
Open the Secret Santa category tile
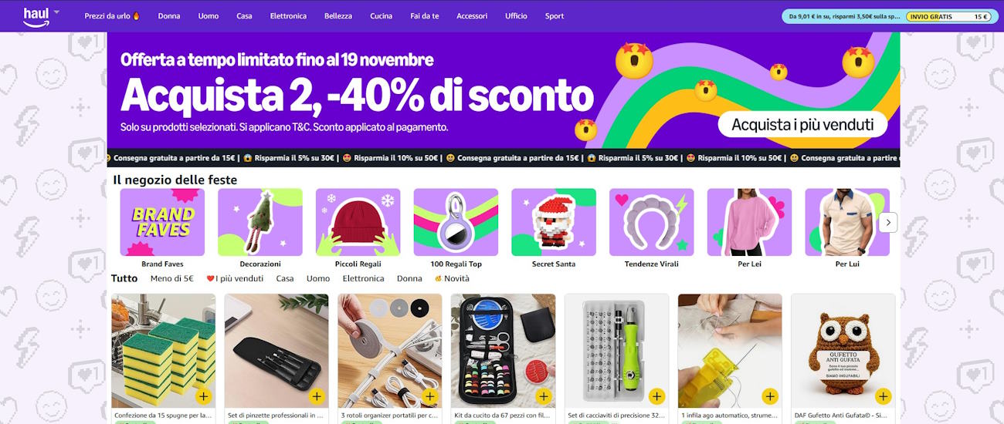[x=554, y=228]
